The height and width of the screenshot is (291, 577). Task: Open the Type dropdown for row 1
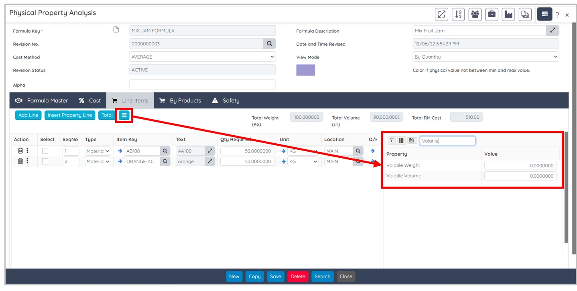(x=98, y=151)
